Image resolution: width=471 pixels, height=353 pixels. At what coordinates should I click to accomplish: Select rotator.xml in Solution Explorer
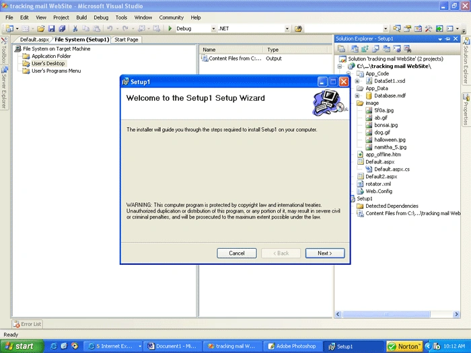coord(378,184)
